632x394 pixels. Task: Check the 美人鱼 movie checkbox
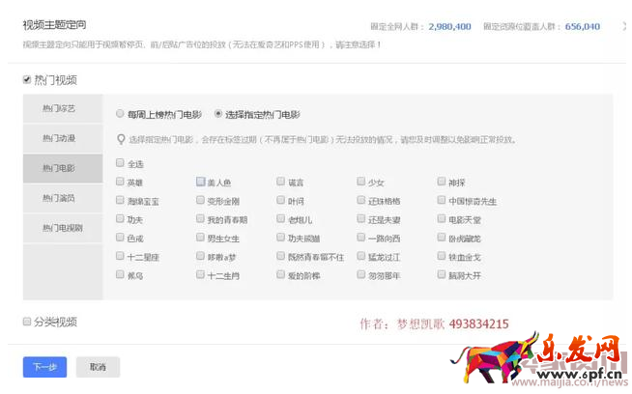200,182
